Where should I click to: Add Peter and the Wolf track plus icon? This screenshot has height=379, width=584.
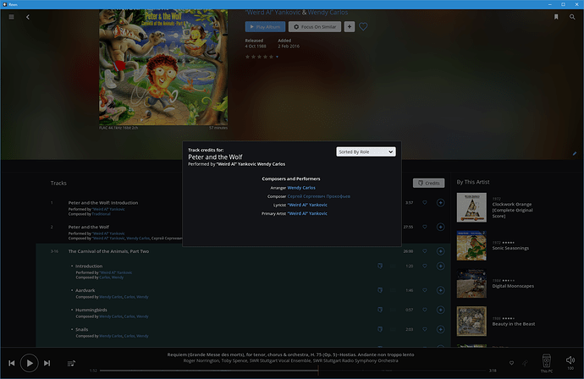(x=441, y=227)
